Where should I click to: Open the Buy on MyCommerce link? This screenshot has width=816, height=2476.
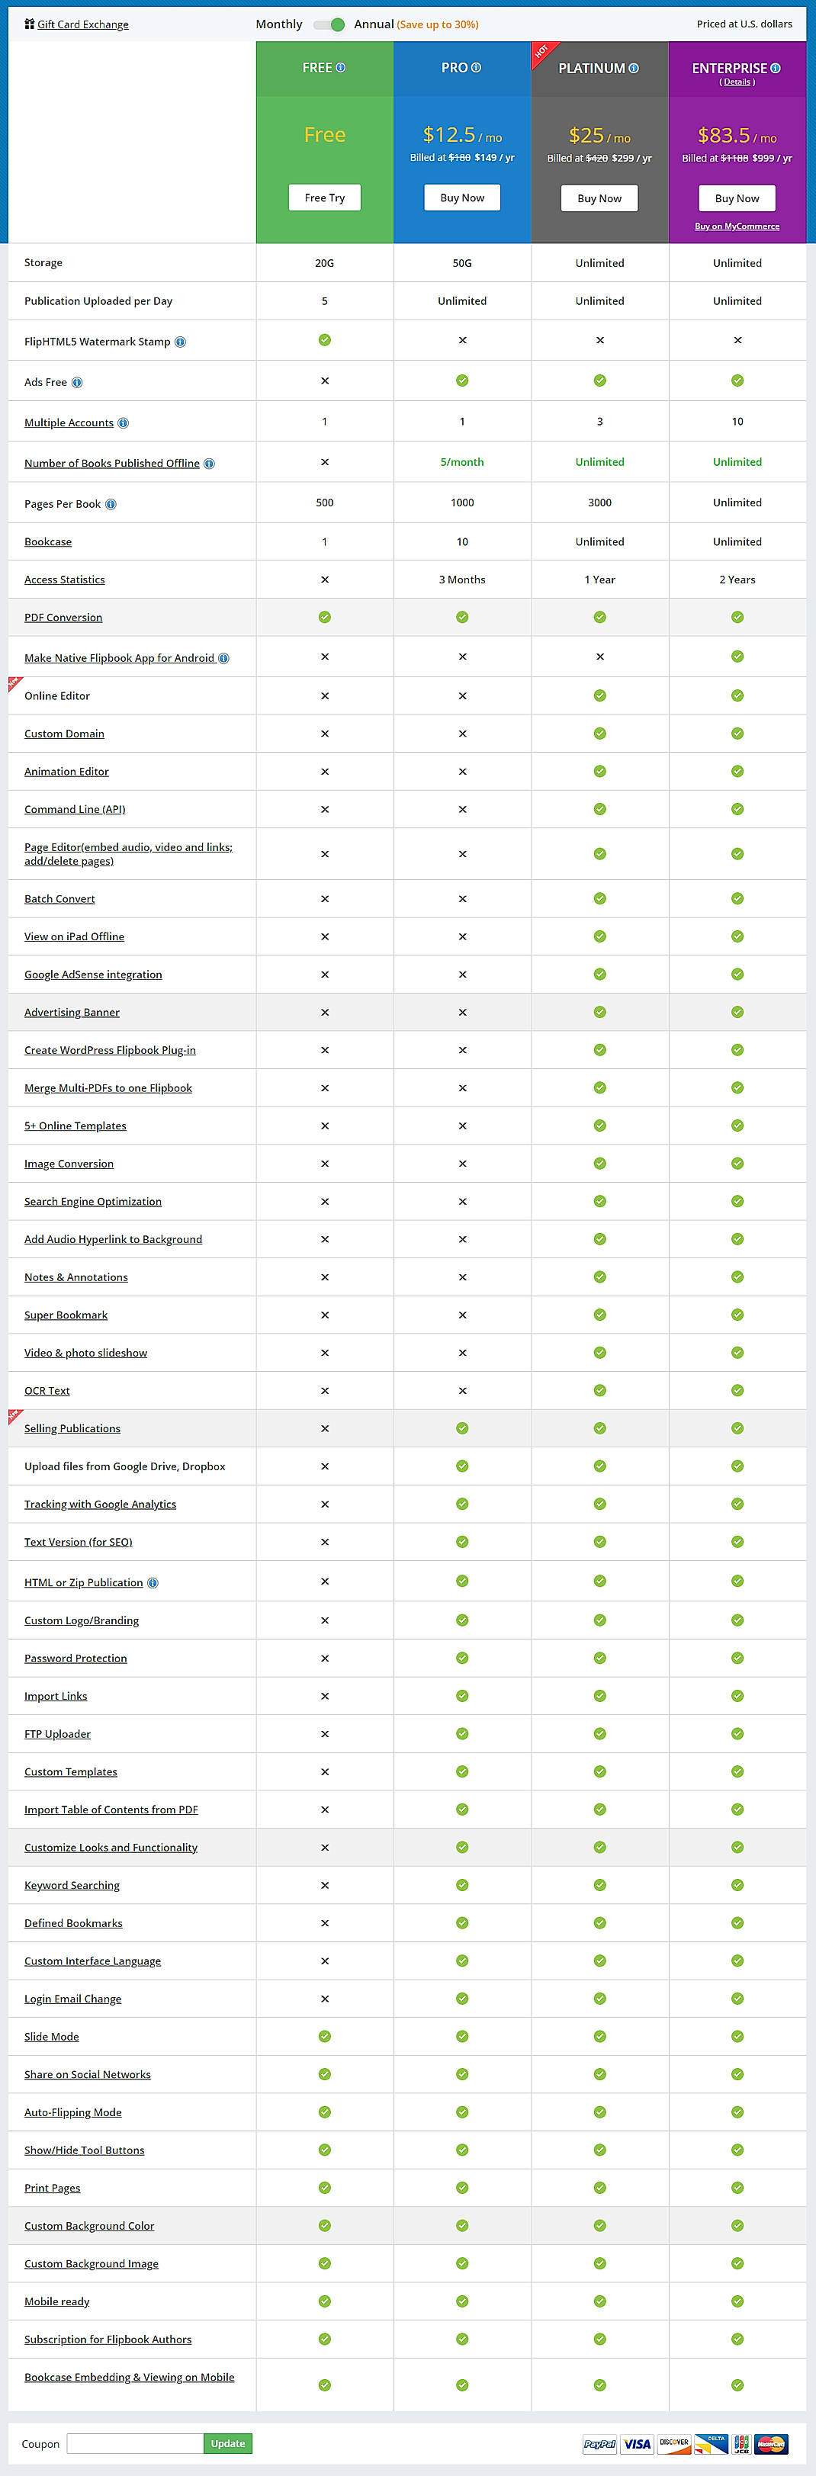tap(737, 226)
